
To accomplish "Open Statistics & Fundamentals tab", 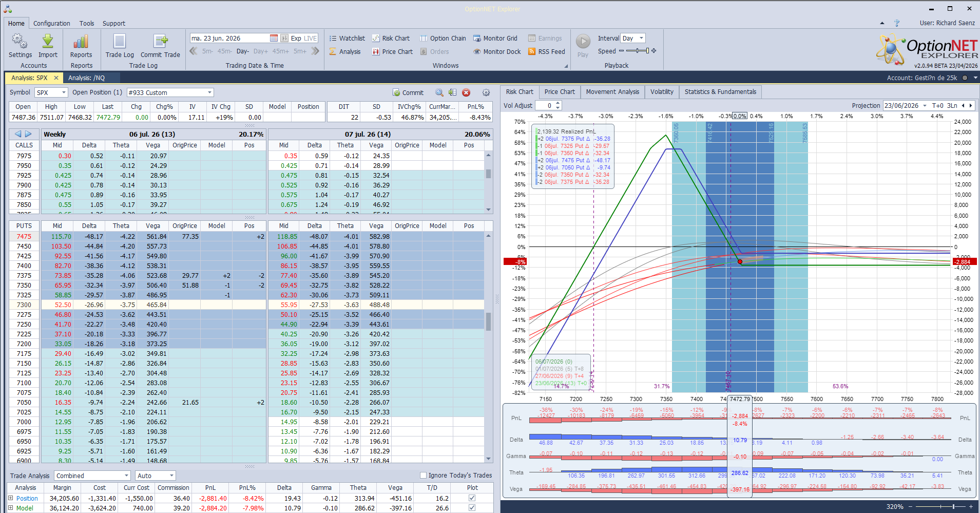I will [x=720, y=92].
